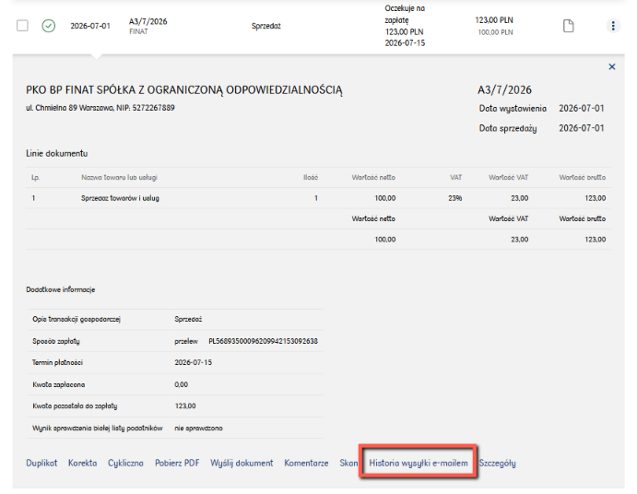The width and height of the screenshot is (637, 494).
Task: Click the Sposób zapłaty label
Action: 56,341
